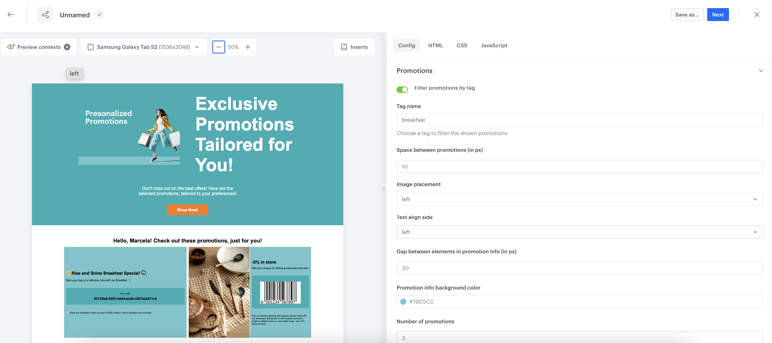Switch to the CSS tab
Screen dimensions: 772x343
point(462,45)
